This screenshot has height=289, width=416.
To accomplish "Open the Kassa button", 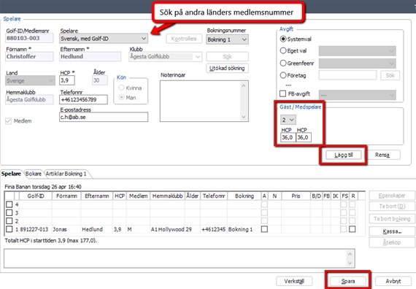I will click(x=392, y=231).
